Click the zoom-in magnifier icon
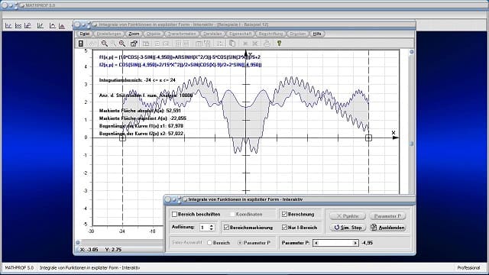 (104, 44)
